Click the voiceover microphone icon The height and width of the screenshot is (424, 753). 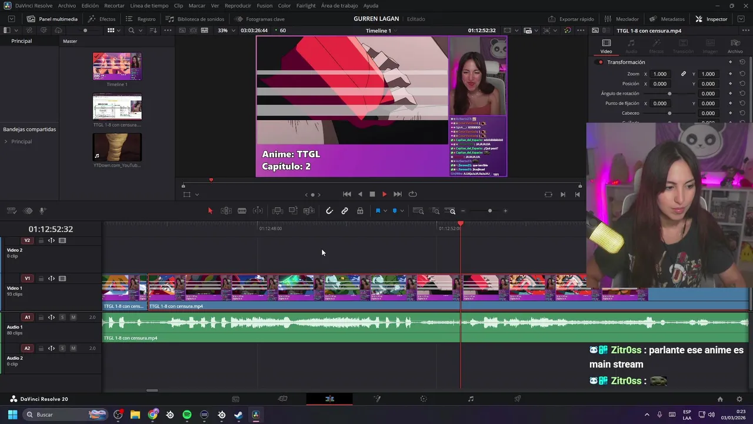click(42, 211)
